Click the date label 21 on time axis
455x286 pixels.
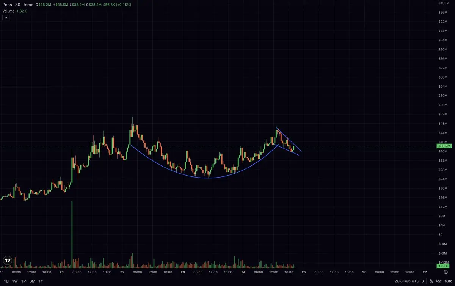pos(62,272)
